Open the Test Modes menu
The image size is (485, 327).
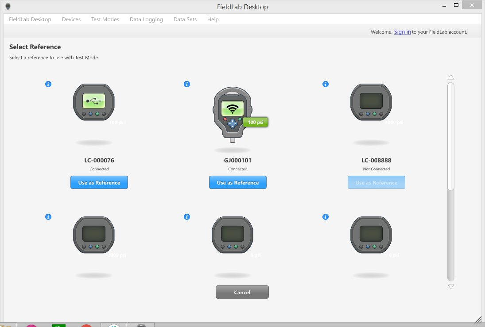[x=105, y=19]
